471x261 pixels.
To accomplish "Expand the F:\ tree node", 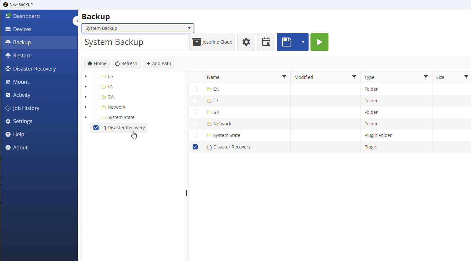I will click(x=86, y=87).
